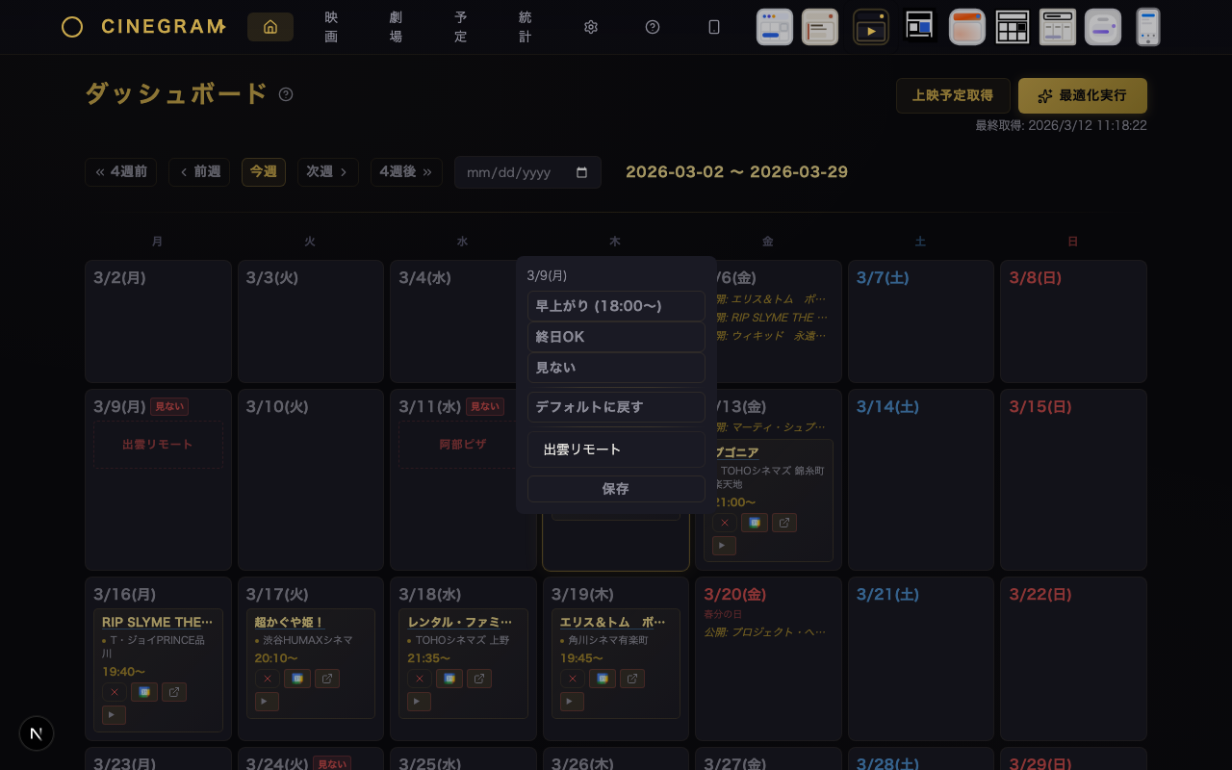The image size is (1232, 770).
Task: Click the 出雲リモート note input field
Action: coord(616,449)
